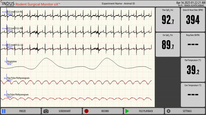Viewport: 206px width, 115px height.
Task: Click the 0.2 mV scale marker on Lead I
Action: 4,12
